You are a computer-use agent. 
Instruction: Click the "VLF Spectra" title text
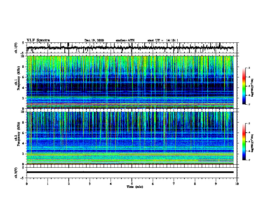coord(38,40)
